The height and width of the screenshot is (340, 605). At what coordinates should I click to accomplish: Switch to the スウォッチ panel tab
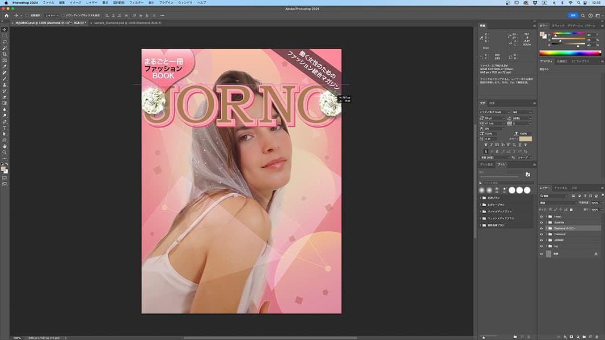(559, 25)
